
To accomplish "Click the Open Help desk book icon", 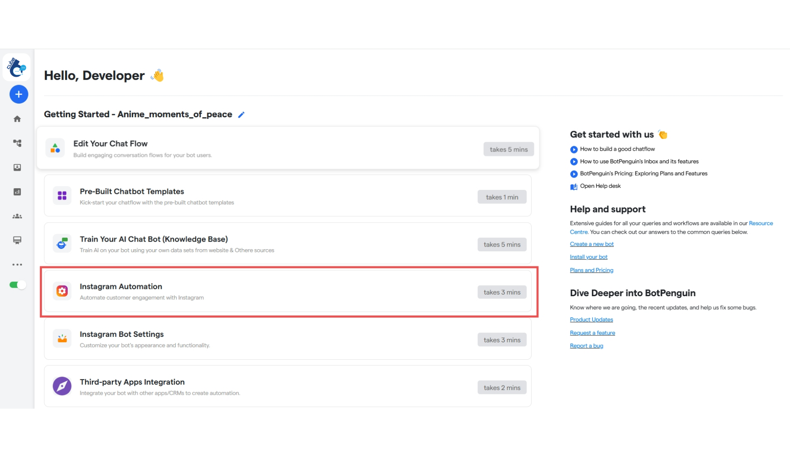I will pyautogui.click(x=574, y=187).
